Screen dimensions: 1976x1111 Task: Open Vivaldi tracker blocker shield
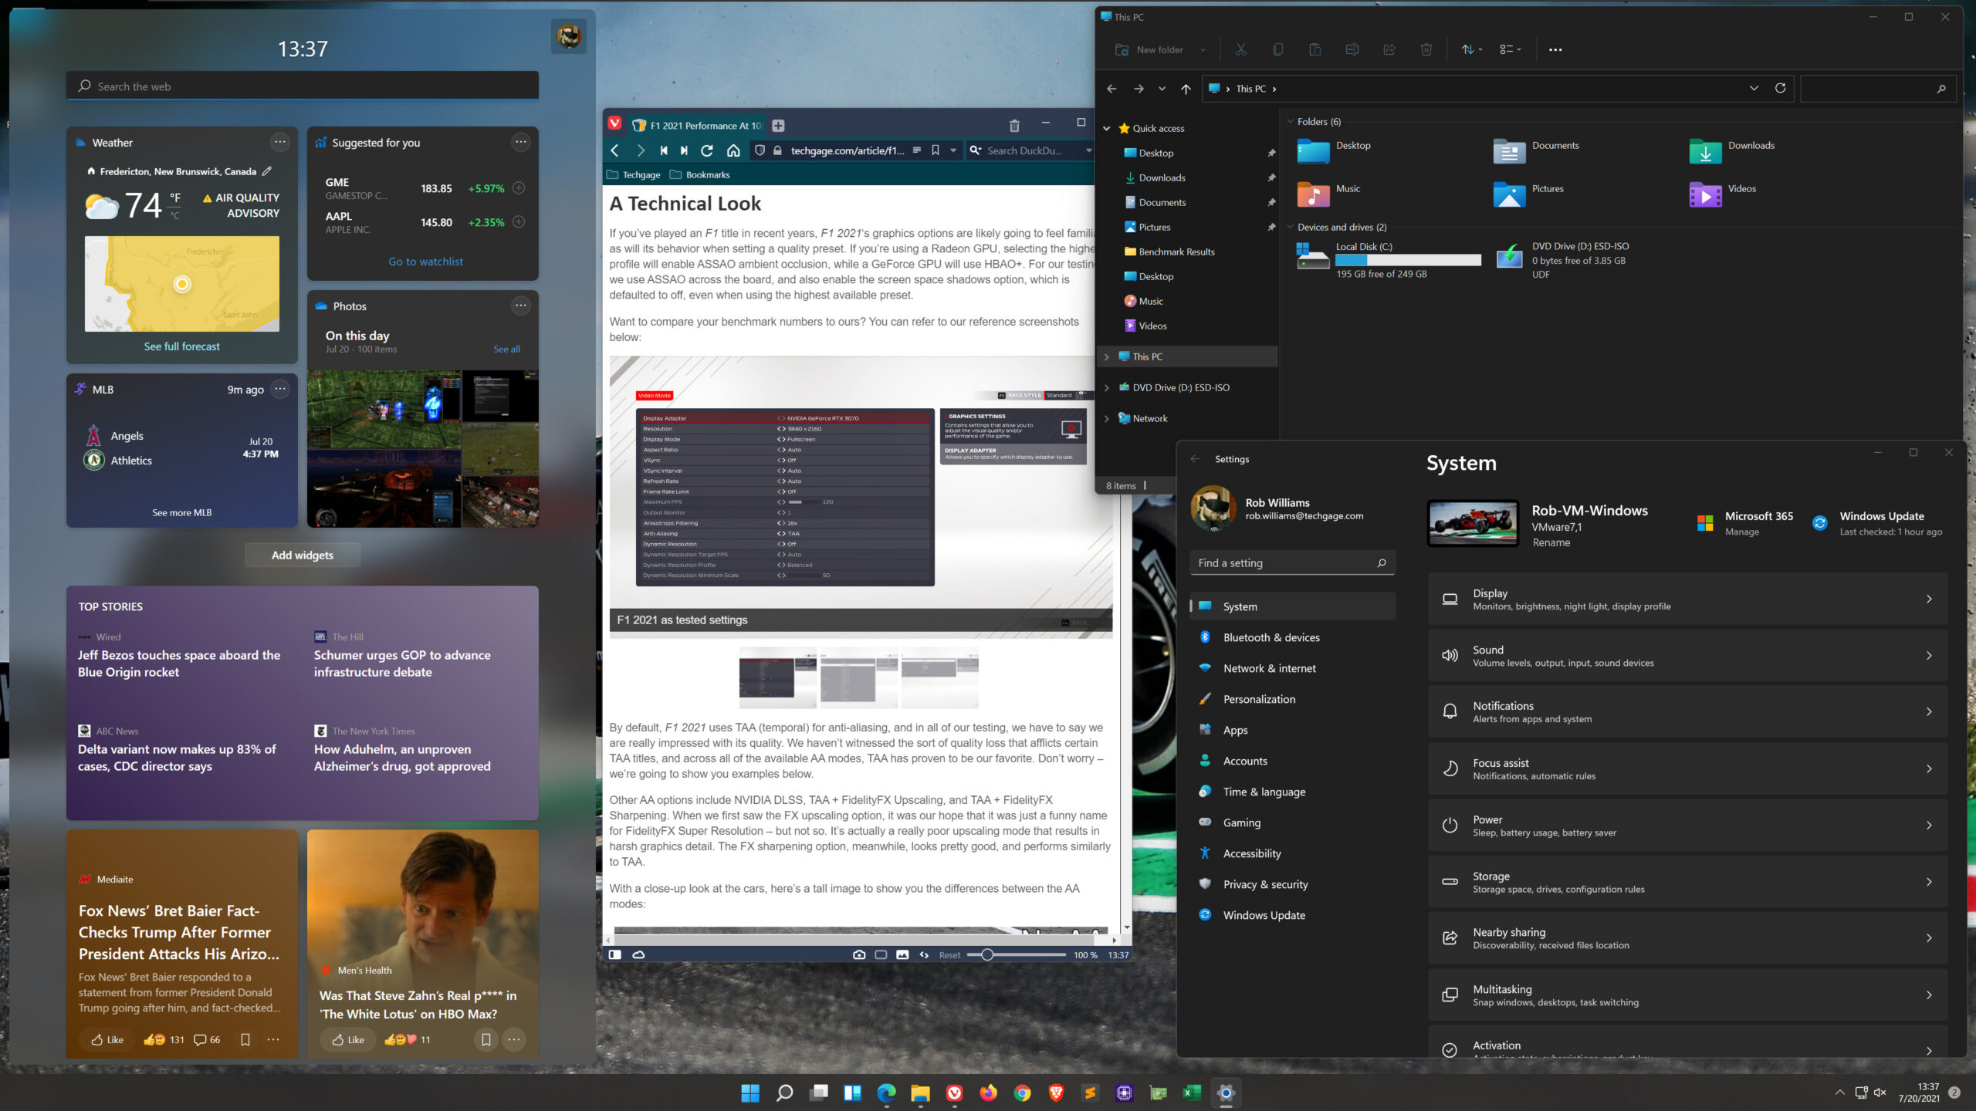(760, 150)
